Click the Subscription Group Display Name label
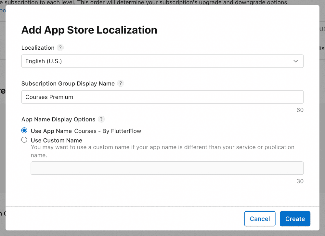This screenshot has height=236, width=325. pos(68,83)
